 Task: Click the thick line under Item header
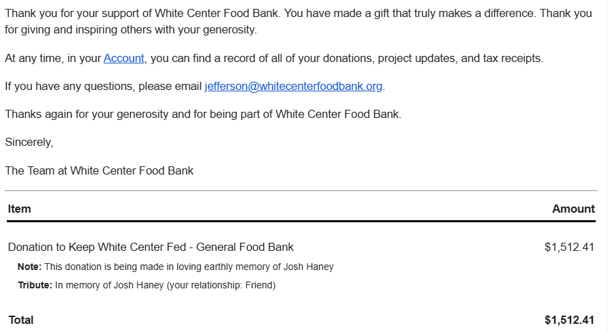click(x=301, y=221)
